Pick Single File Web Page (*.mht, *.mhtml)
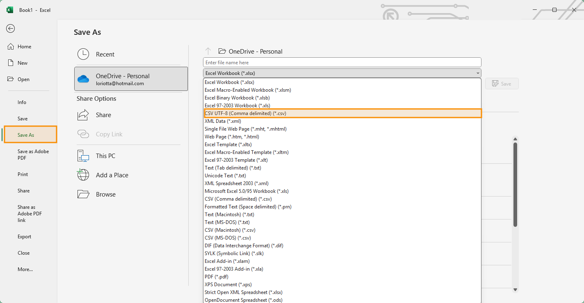Screen dimensions: 584x303 [342, 129]
